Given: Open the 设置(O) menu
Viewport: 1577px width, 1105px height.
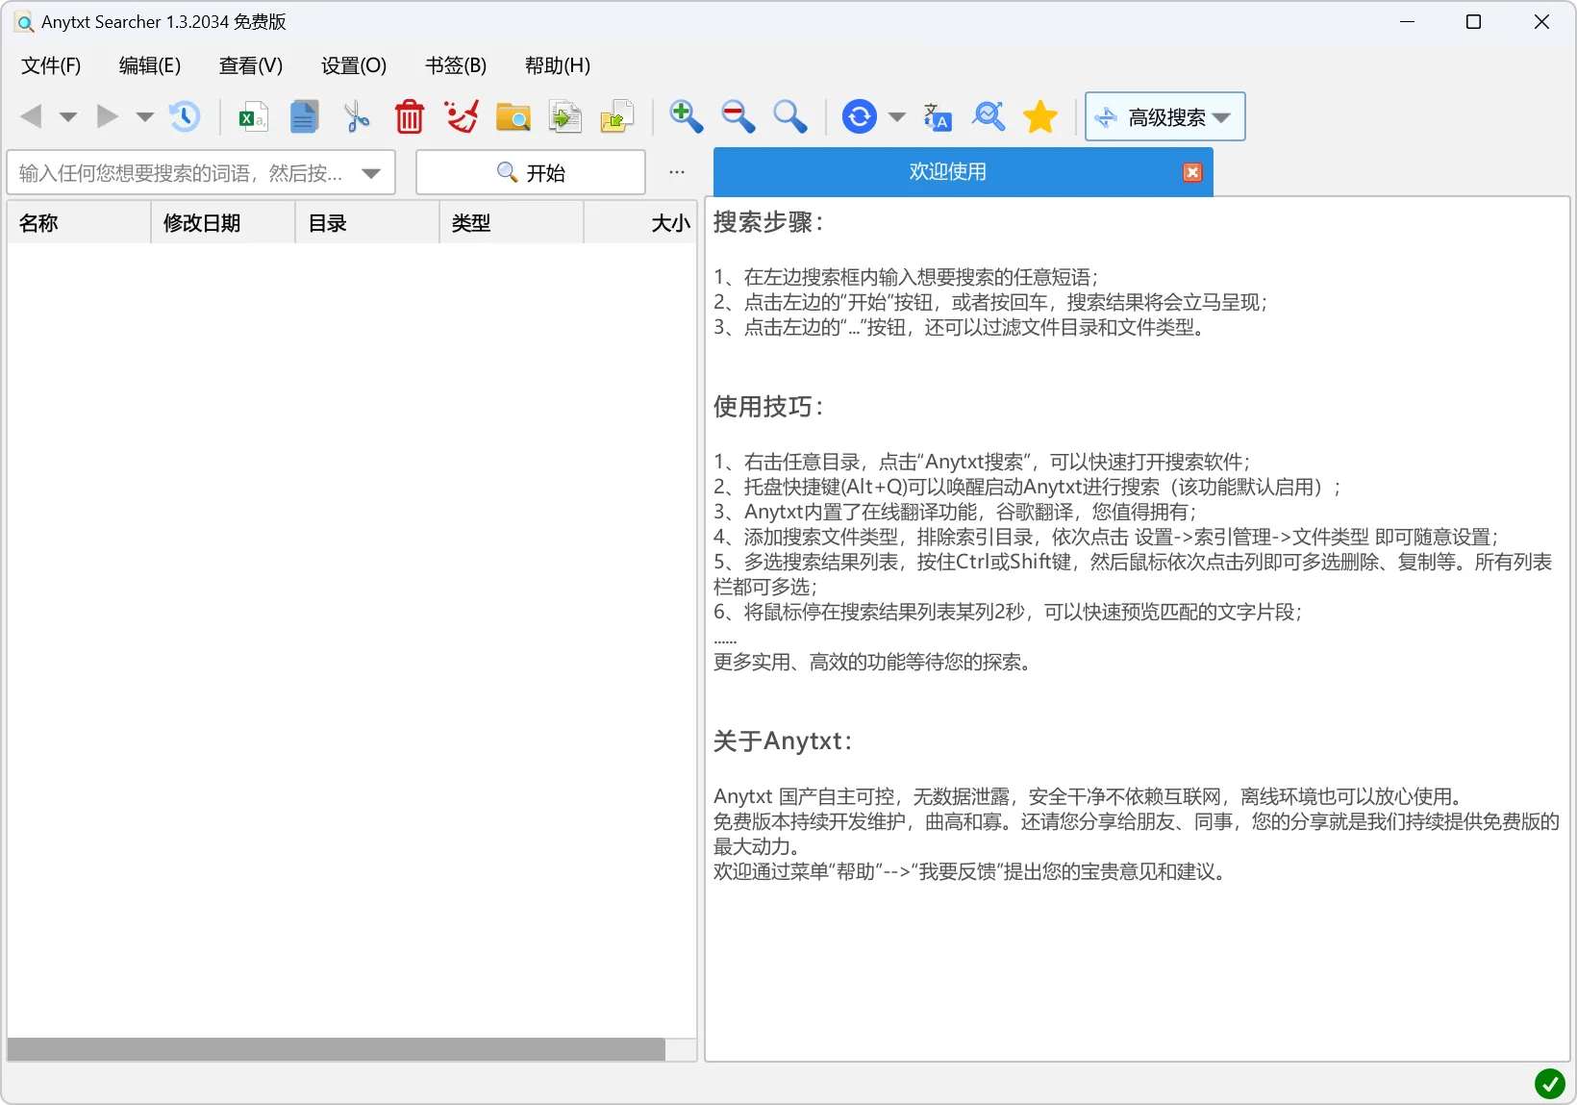Looking at the screenshot, I should [x=354, y=65].
